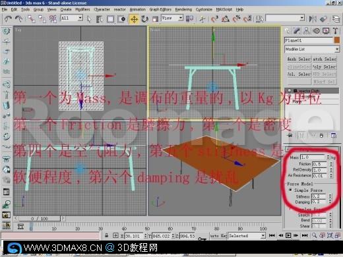The image size is (343, 257).
Task: Toggle 3D Snaps icon
Action: (214, 19)
